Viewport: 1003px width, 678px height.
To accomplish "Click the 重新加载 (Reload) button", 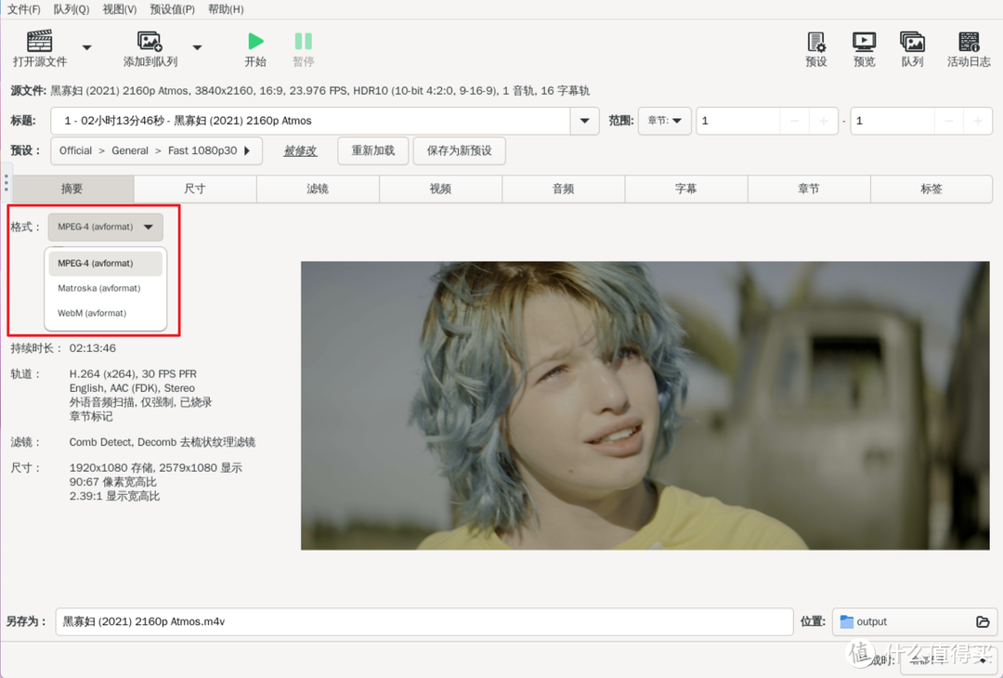I will click(372, 150).
